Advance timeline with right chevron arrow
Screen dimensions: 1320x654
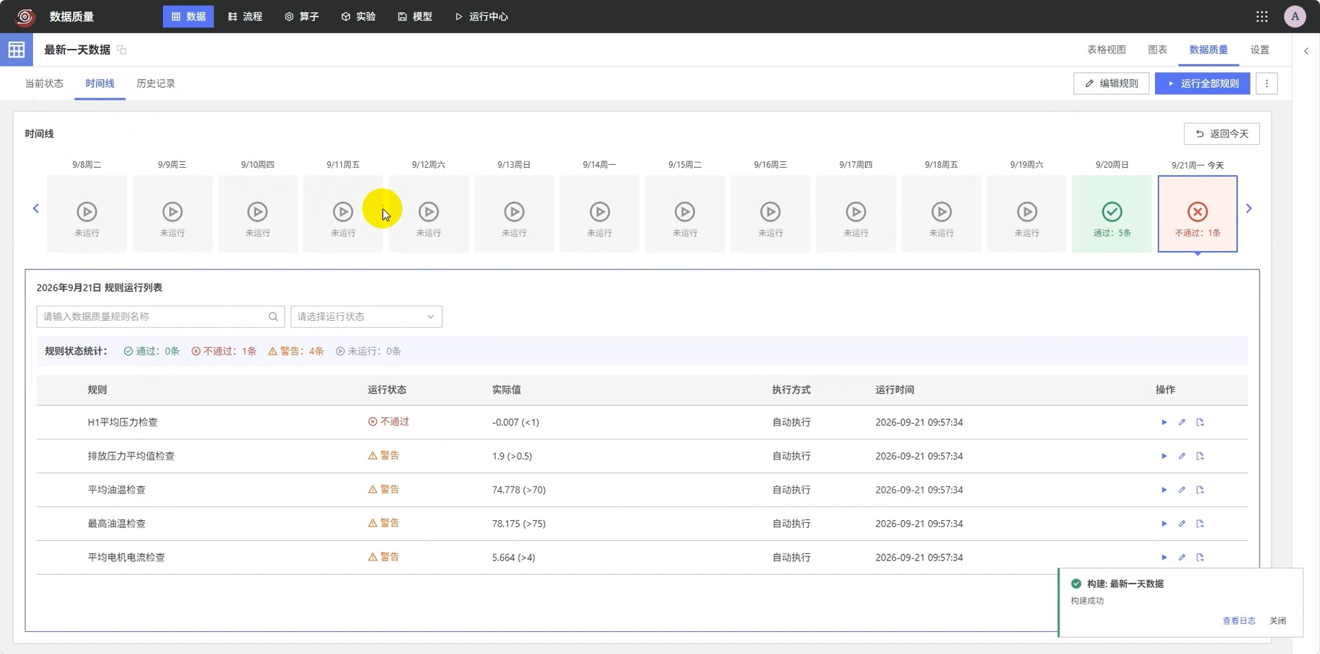[1248, 208]
